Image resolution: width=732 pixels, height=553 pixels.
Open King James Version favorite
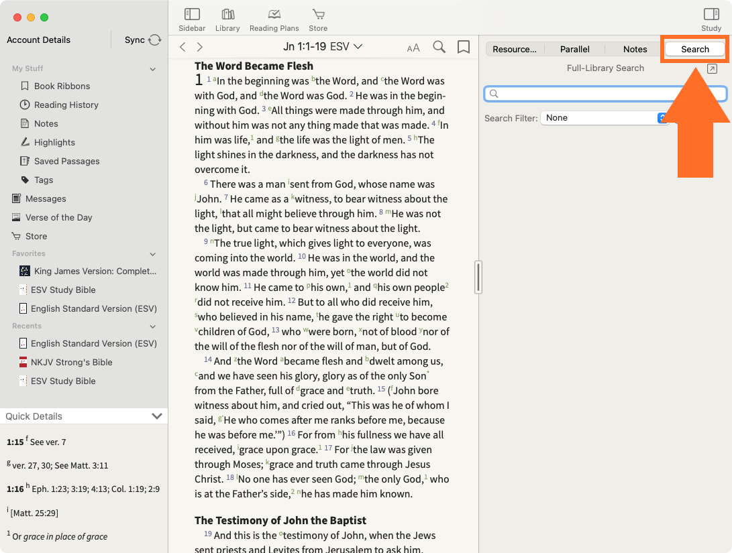89,271
